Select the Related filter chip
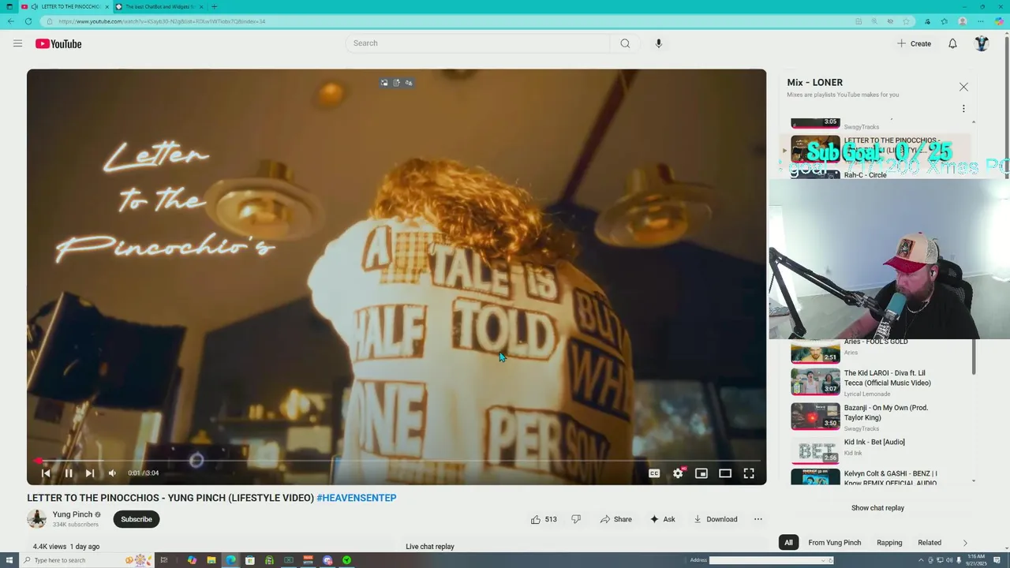This screenshot has height=568, width=1010. tap(930, 543)
